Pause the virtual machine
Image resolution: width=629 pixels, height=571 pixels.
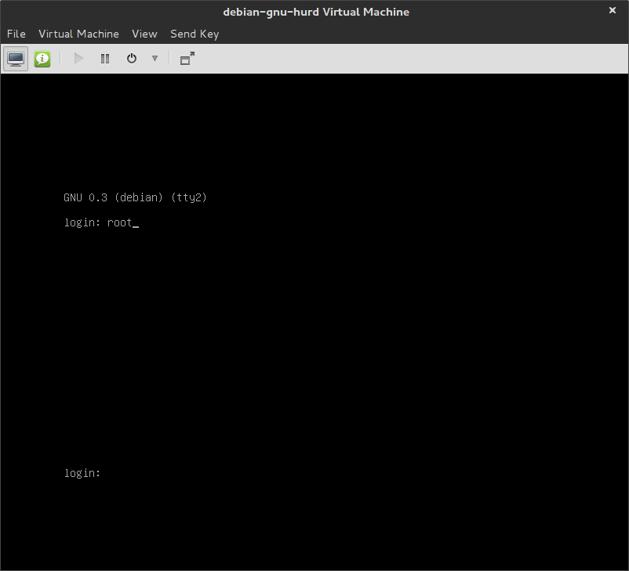click(x=105, y=59)
